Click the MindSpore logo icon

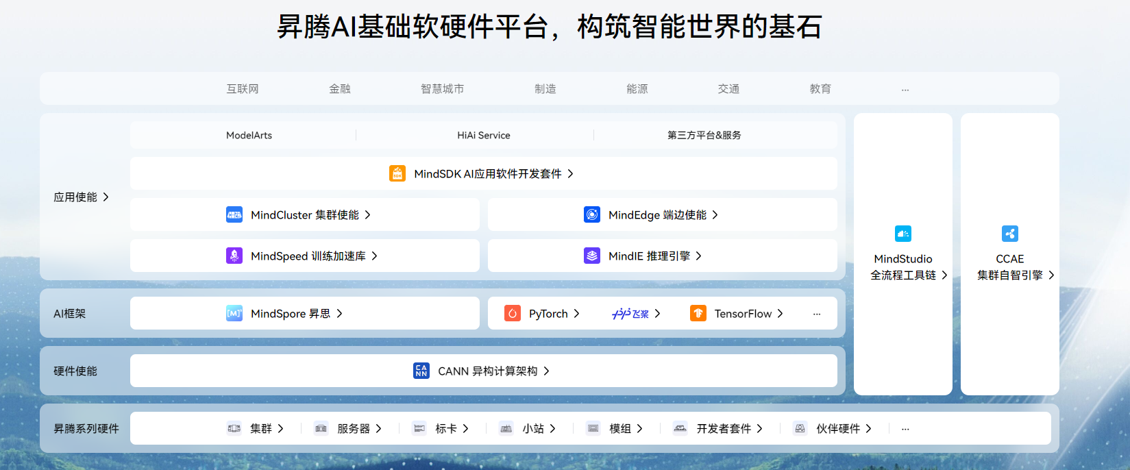234,313
